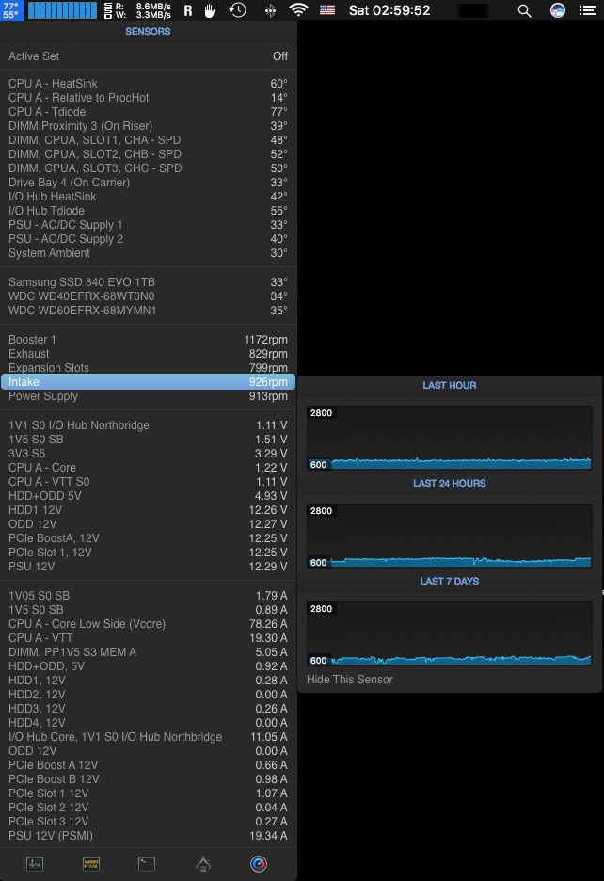Click the date and time in menu bar
604x881 pixels.
389,10
